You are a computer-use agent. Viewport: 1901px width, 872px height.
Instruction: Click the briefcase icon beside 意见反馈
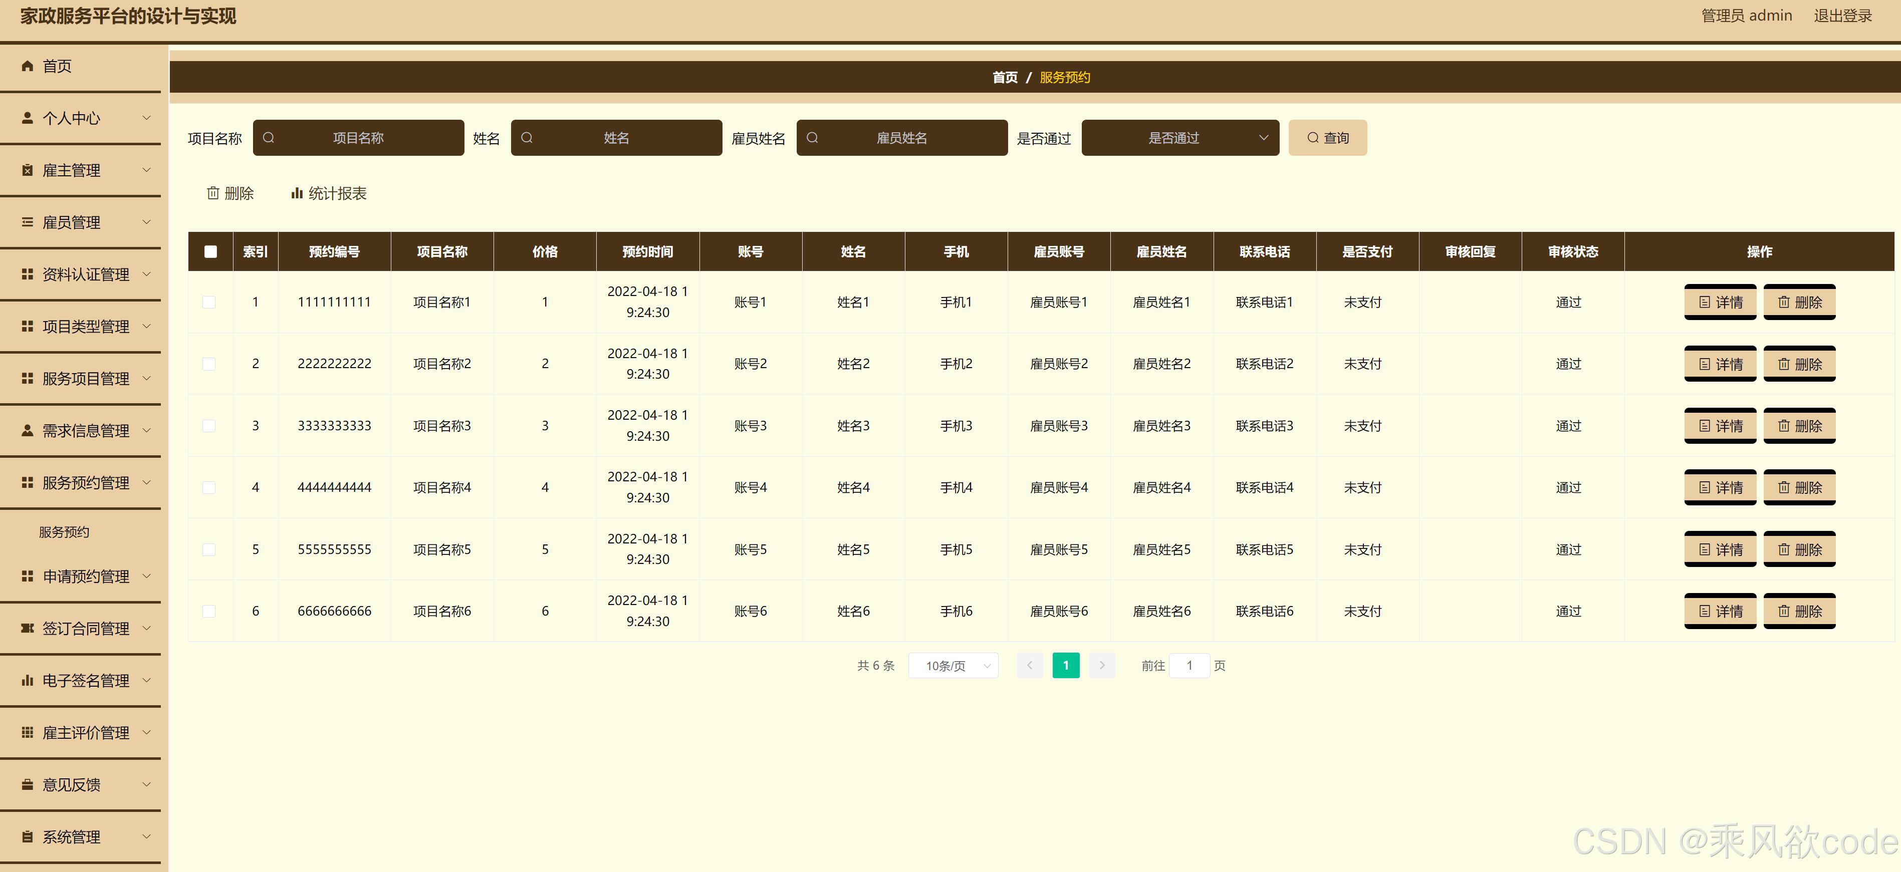tap(27, 784)
